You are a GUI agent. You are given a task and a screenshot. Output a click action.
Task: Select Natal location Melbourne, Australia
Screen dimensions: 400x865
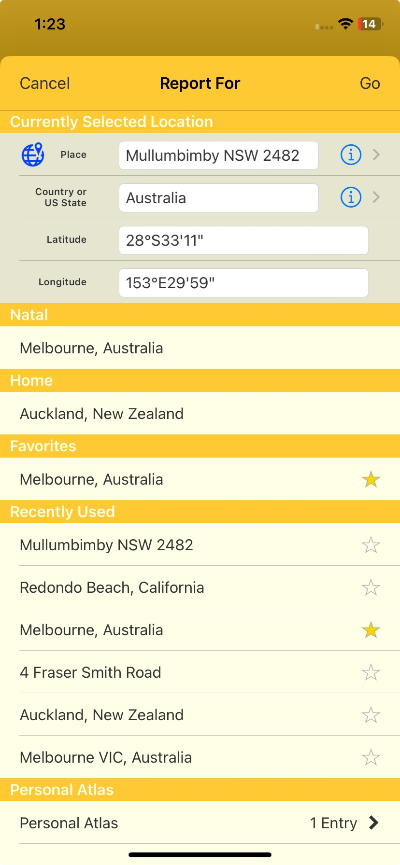pos(200,348)
